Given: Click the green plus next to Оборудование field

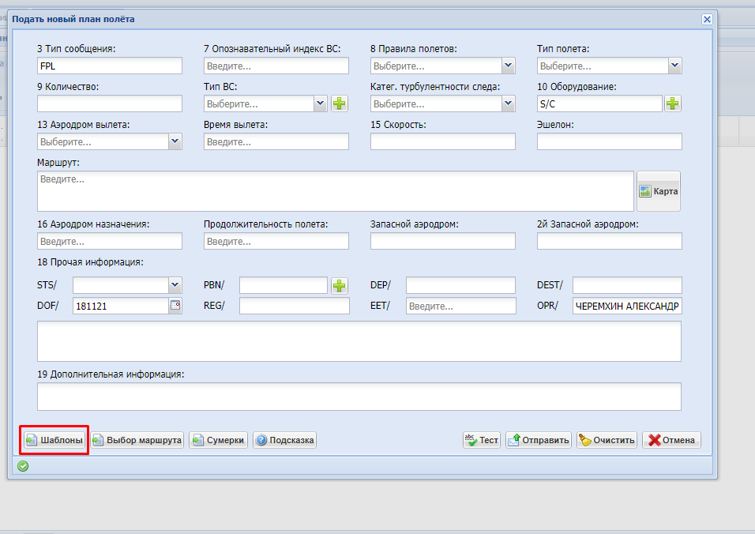Looking at the screenshot, I should 673,103.
